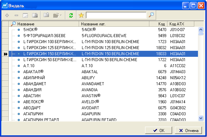Select the АБАКТАЛ® row

pyautogui.click(x=103, y=72)
